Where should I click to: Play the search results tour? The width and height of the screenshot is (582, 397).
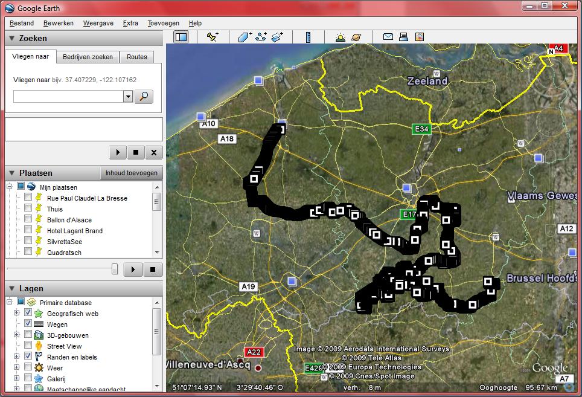(x=118, y=152)
